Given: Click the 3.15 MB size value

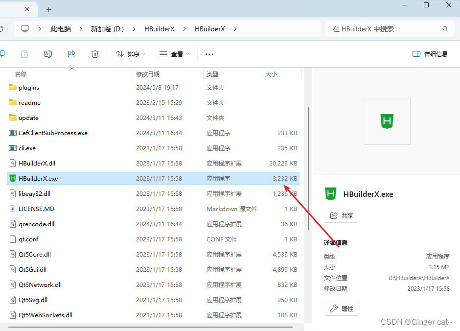Looking at the screenshot, I should [x=439, y=267].
